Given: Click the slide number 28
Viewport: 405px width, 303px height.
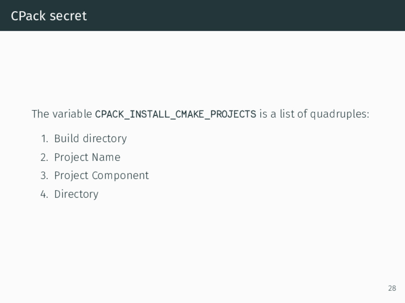Looking at the screenshot, I should (392, 288).
